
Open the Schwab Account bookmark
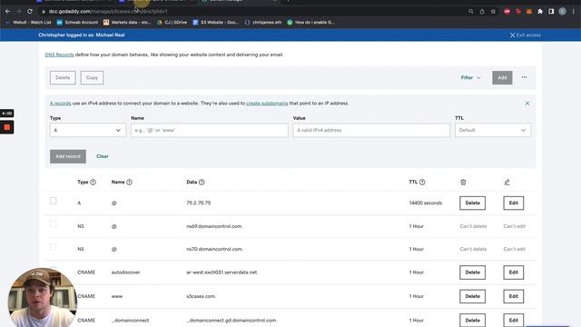click(x=77, y=22)
